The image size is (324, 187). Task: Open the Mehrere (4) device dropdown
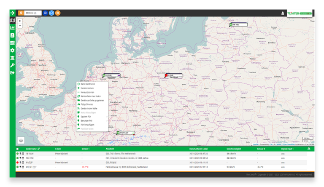point(33,13)
